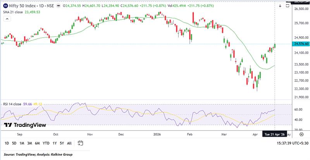Image resolution: width=310 pixels, height=160 pixels.
Task: Click the 26,500.00 price axis label
Action: (301, 9)
